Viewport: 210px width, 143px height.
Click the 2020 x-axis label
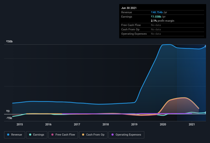[163, 124]
